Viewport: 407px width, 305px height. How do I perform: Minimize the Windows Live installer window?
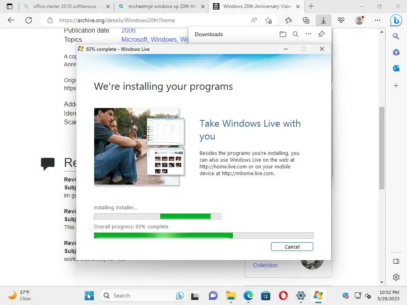[286, 49]
